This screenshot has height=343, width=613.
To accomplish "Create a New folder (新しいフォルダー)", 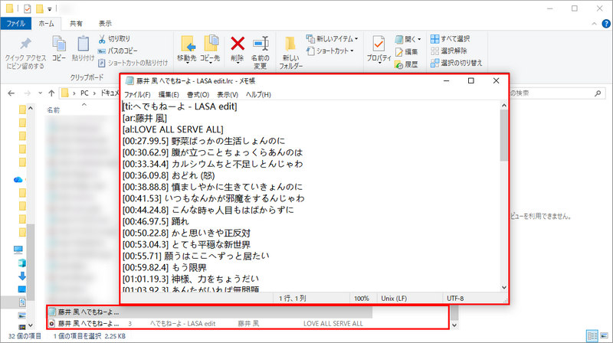I will pyautogui.click(x=290, y=53).
